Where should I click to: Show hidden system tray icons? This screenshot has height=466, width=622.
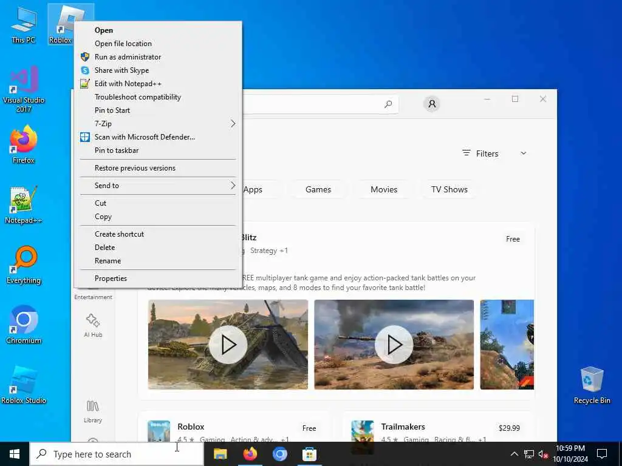[x=514, y=454]
